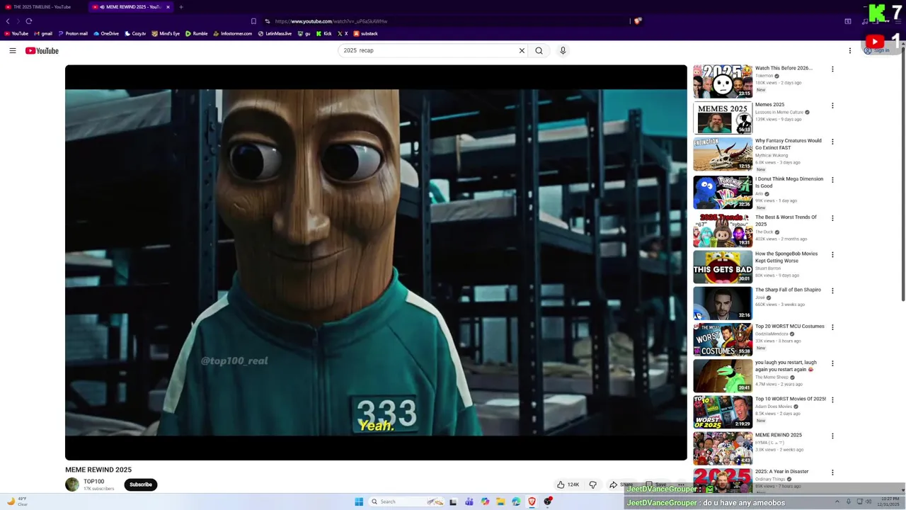Open the Kick bookmark
The height and width of the screenshot is (510, 906).
coord(324,33)
